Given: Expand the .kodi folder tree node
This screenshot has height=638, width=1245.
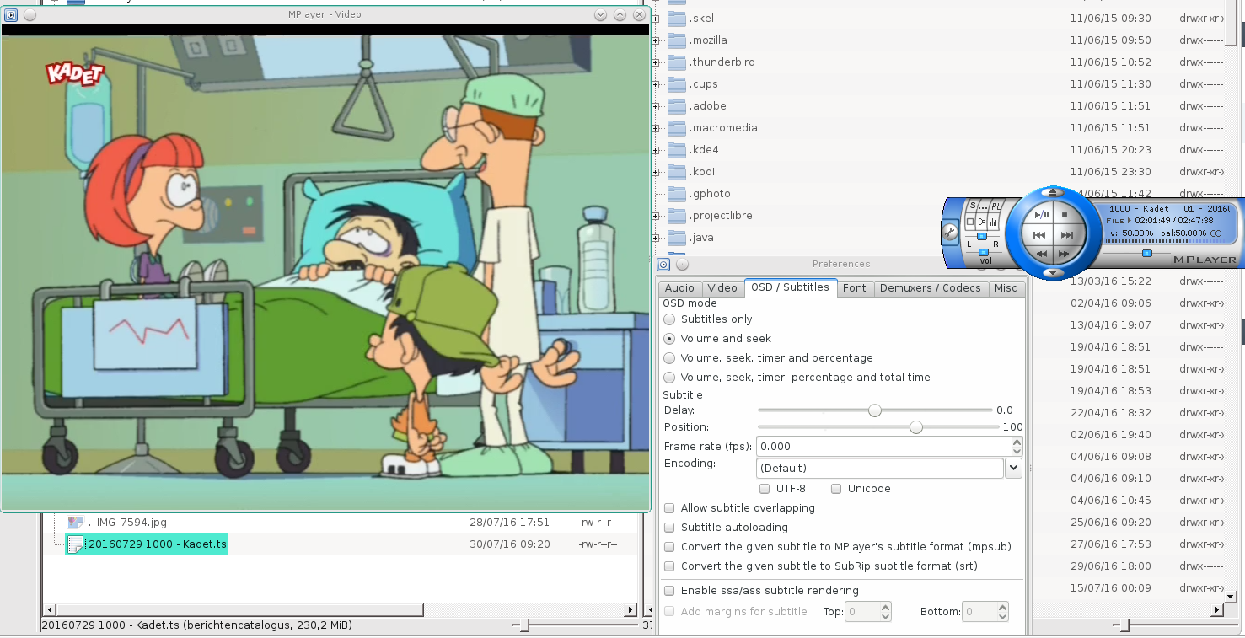Looking at the screenshot, I should [655, 172].
